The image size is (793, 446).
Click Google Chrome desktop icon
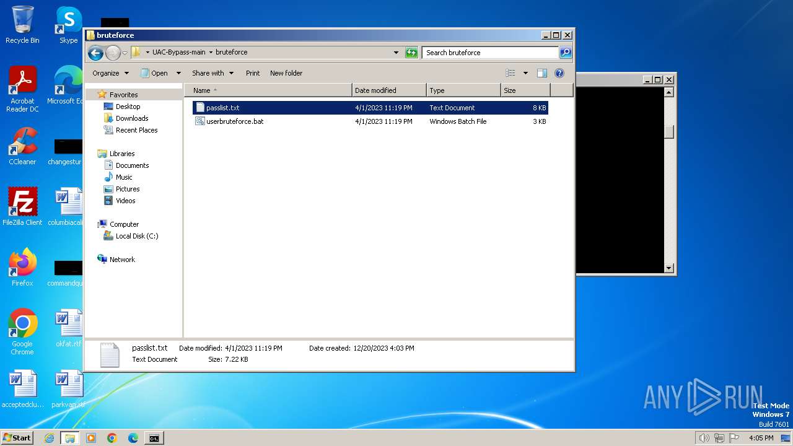(22, 332)
